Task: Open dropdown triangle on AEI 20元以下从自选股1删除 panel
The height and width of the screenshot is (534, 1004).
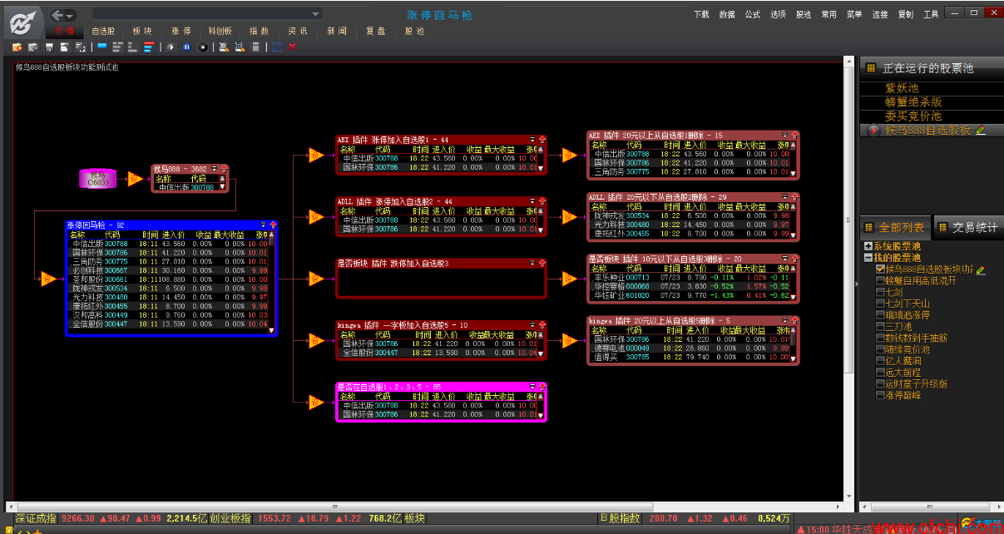Action: tap(786, 136)
